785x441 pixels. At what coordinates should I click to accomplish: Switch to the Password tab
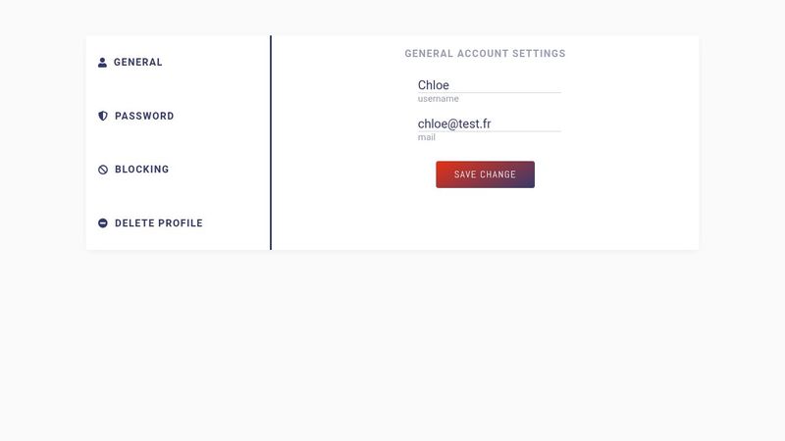pyautogui.click(x=143, y=116)
